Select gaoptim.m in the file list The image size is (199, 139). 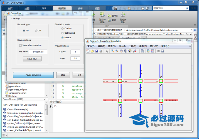(x=15, y=86)
